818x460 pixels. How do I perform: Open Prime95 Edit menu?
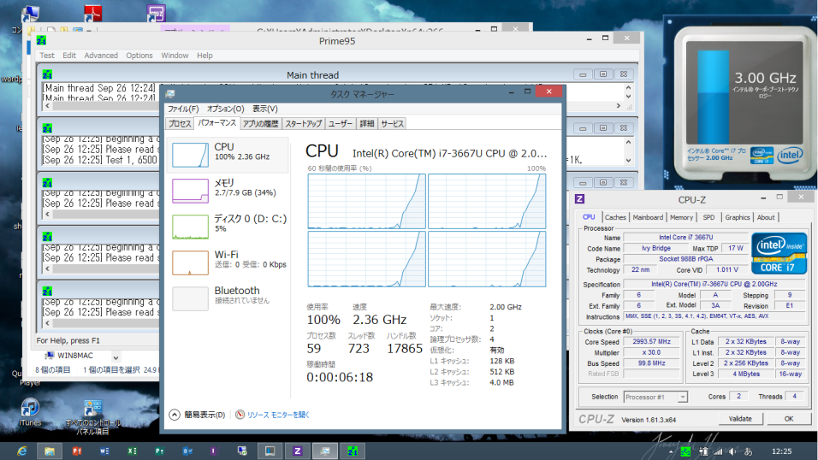point(69,56)
